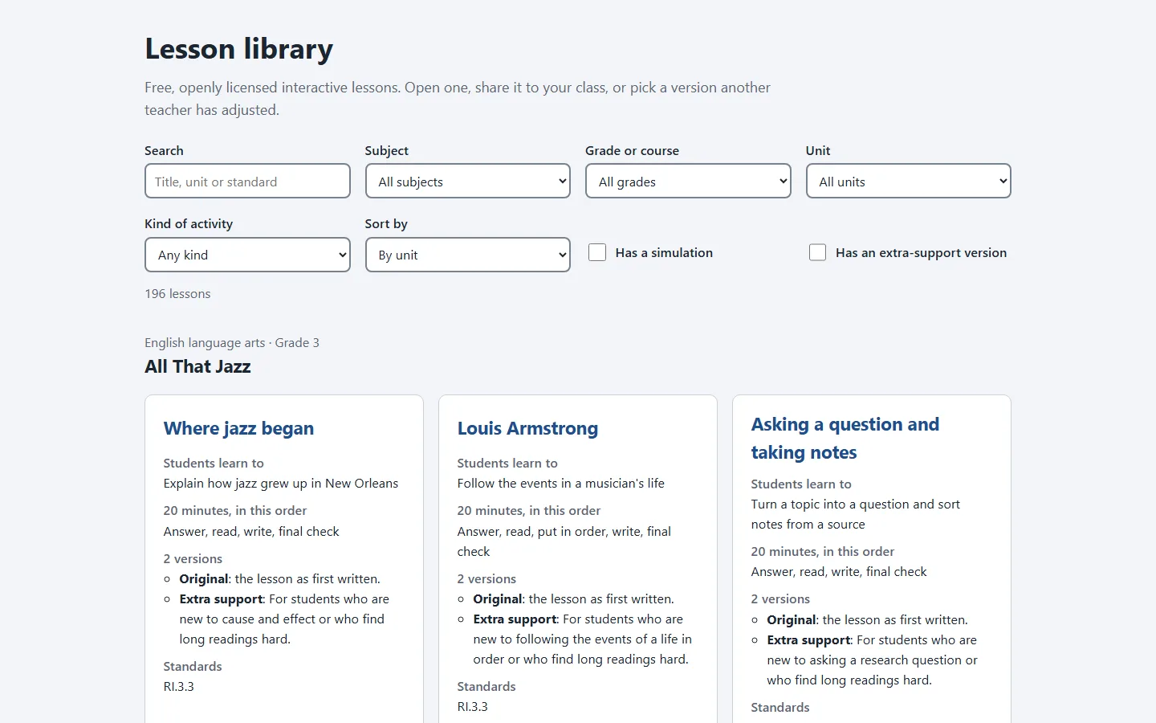Screen dimensions: 1156x723
Task: Click 'Follow the events in a musician's life'
Action: tap(561, 483)
